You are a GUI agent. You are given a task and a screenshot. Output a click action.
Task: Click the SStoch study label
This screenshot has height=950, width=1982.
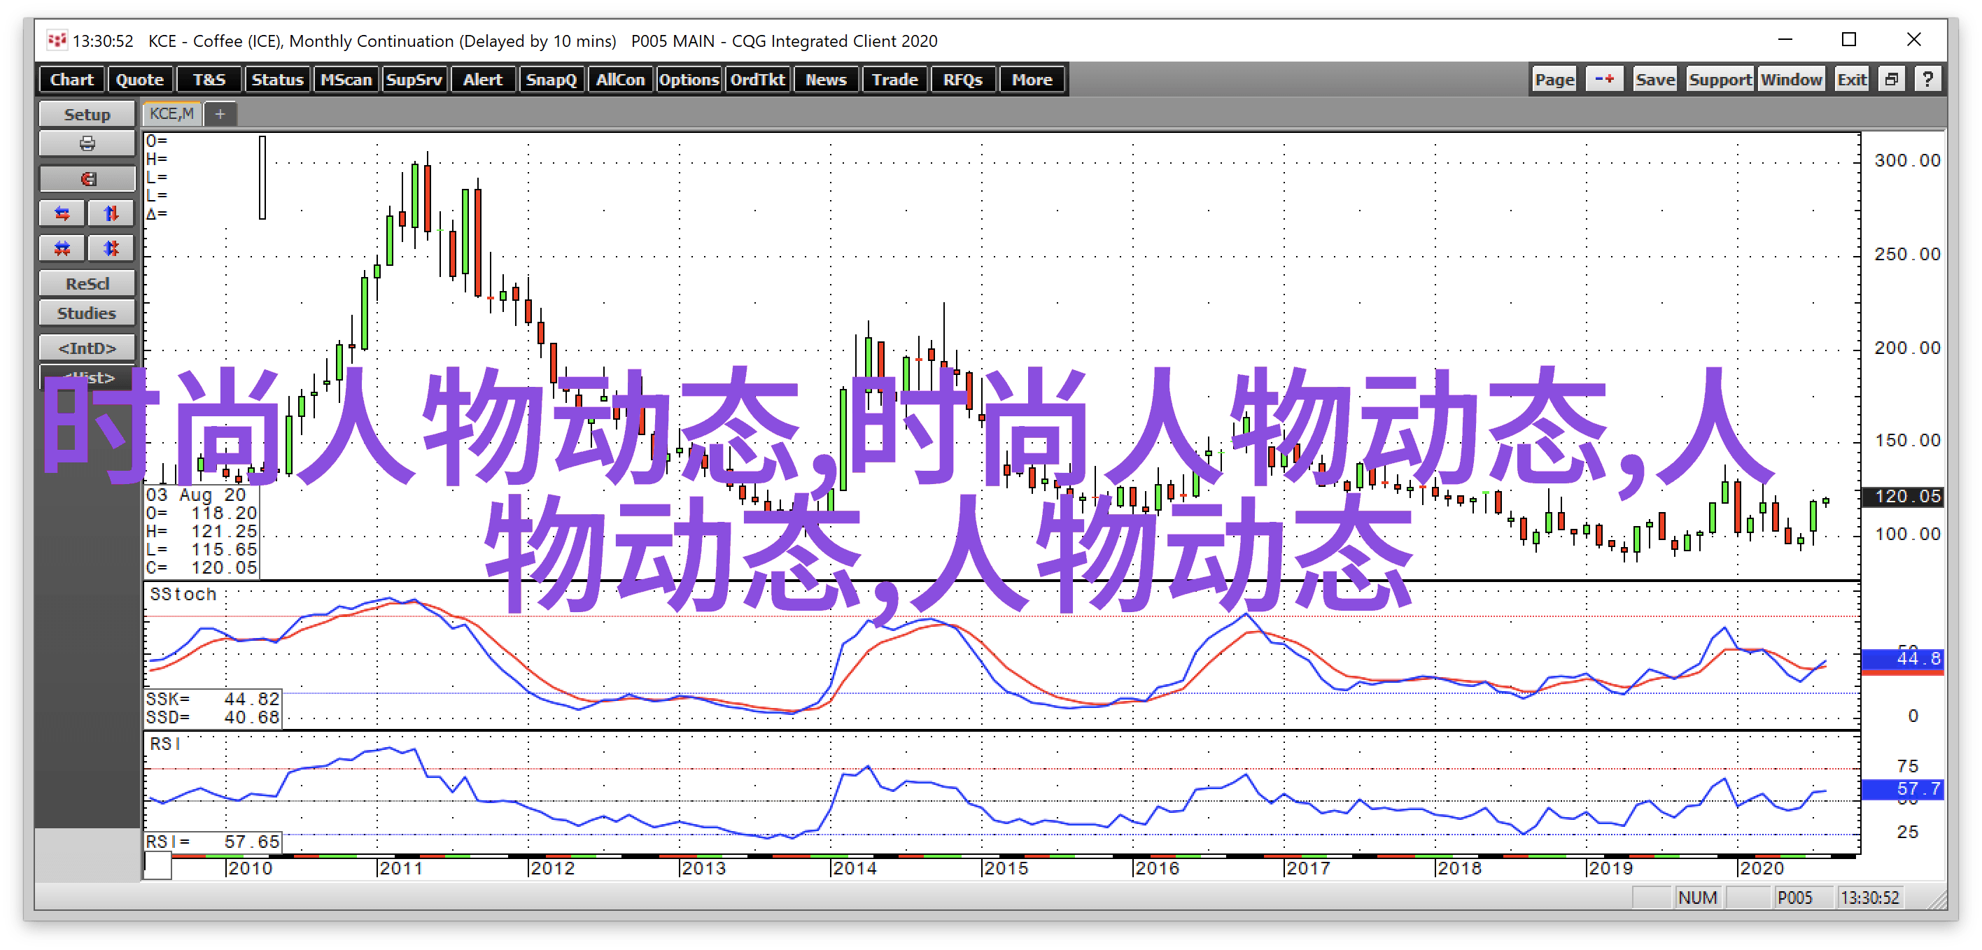point(183,594)
